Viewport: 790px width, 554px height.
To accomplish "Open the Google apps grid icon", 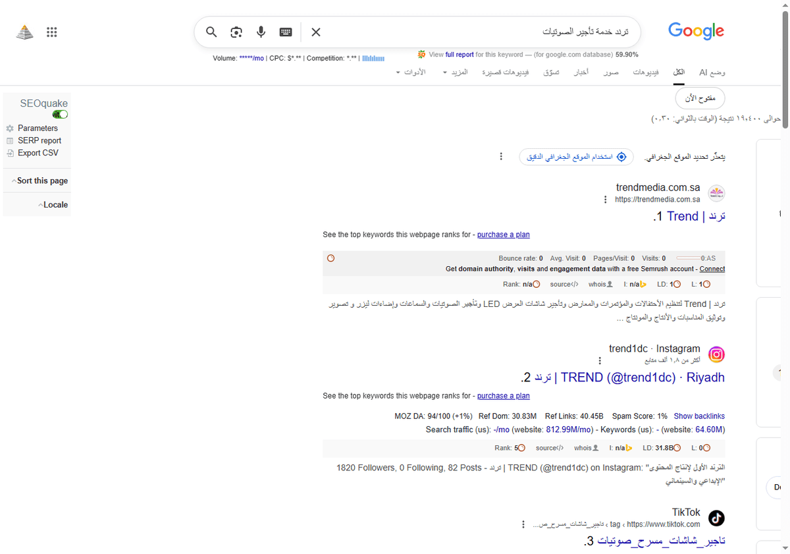I will tap(52, 32).
